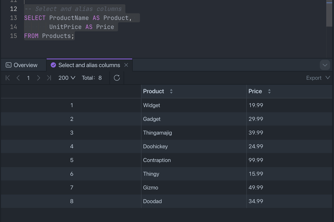Select the Select and alias columns tab

[89, 65]
